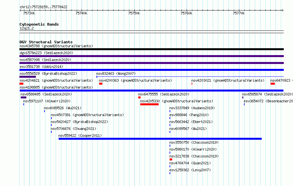The height and width of the screenshot is (186, 293).
Task: Open nsv3550750 (Chaisson2019) label
Action: [194, 142]
